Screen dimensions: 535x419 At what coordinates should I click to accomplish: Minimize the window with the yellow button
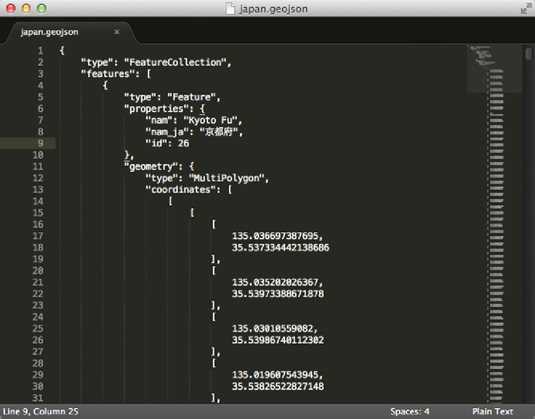[26, 8]
